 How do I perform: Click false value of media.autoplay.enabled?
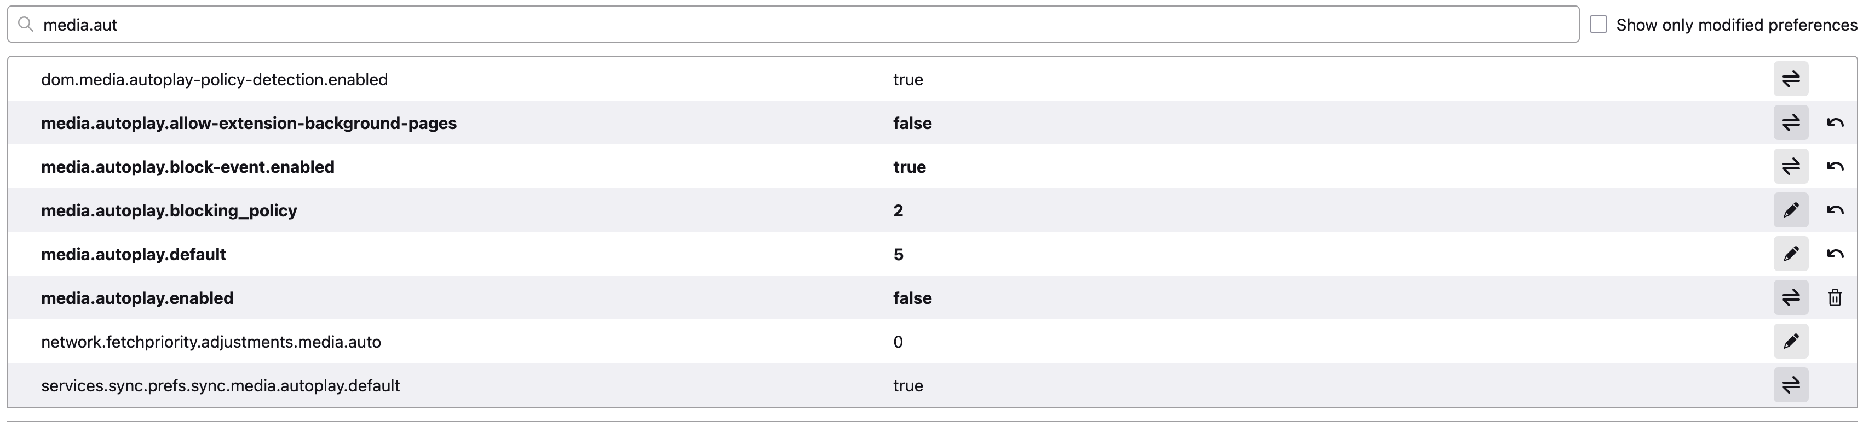(x=912, y=297)
